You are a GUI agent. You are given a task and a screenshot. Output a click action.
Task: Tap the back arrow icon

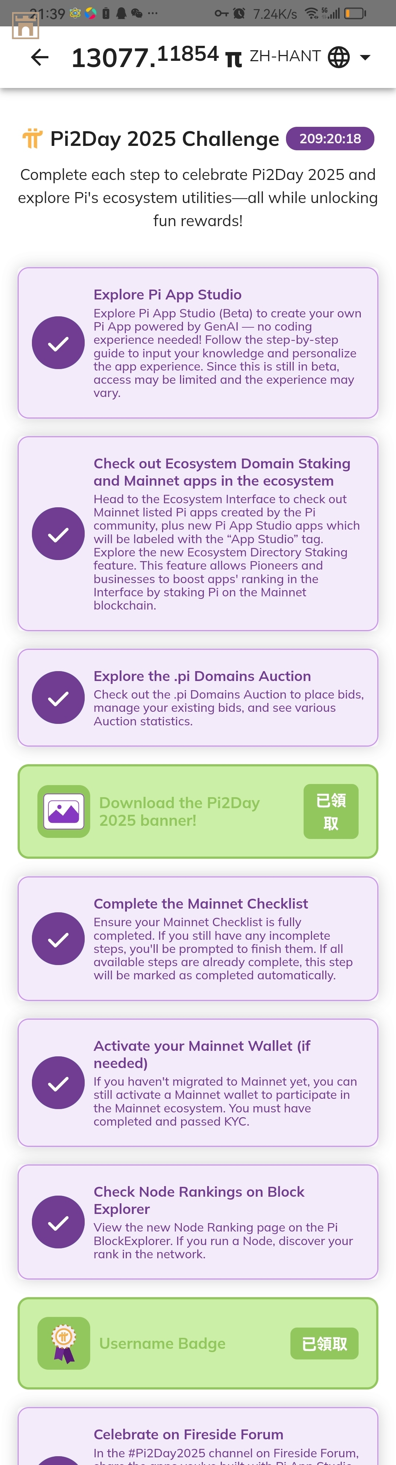(40, 57)
